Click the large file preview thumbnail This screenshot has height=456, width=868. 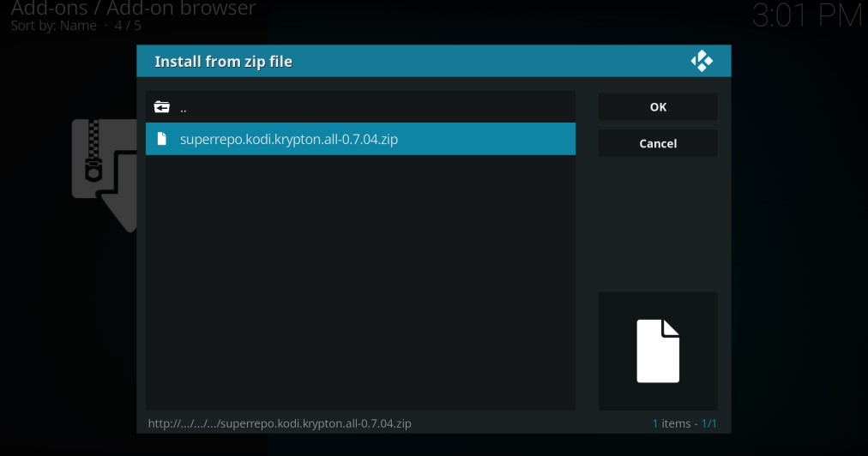(658, 351)
